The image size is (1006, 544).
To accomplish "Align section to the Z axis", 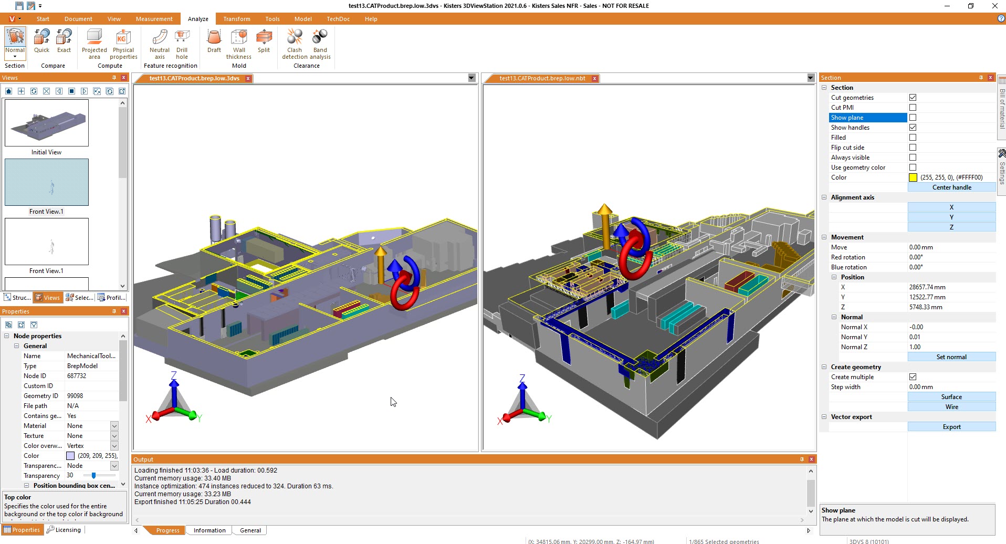I will (x=951, y=227).
